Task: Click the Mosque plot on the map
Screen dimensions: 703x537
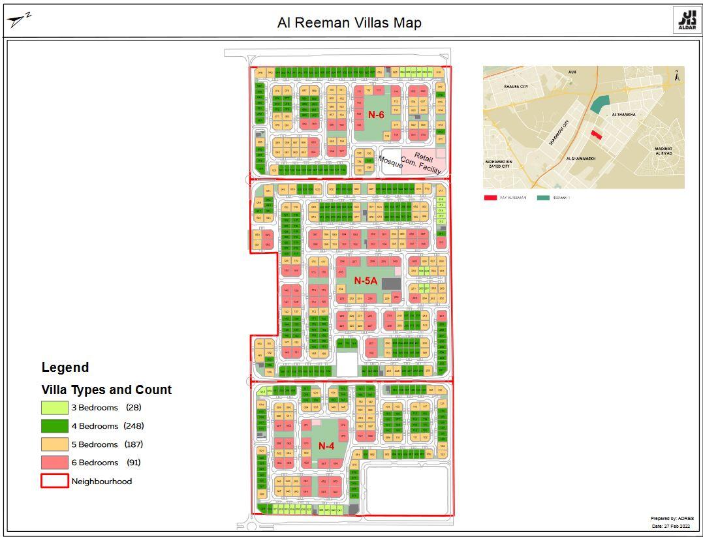Action: tap(390, 162)
